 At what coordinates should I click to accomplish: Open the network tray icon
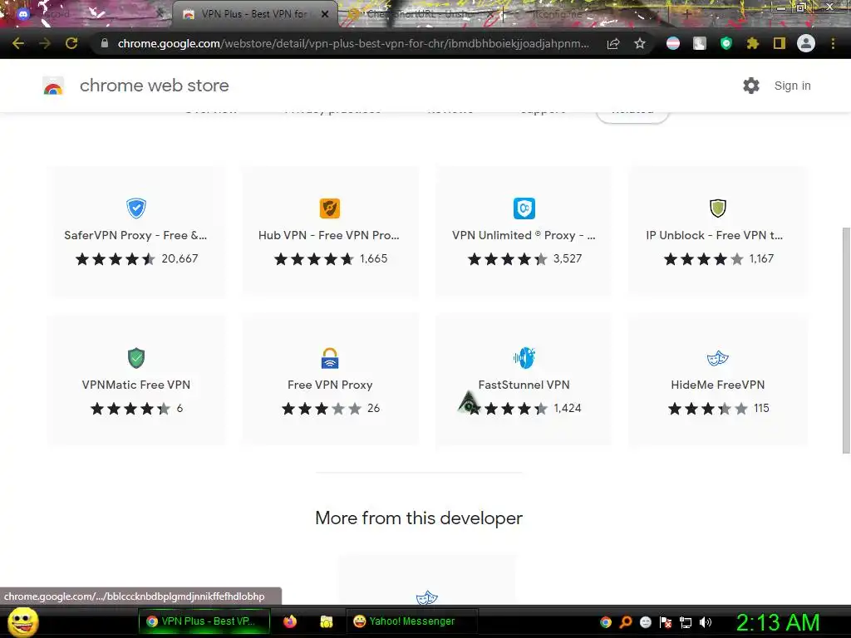686,622
